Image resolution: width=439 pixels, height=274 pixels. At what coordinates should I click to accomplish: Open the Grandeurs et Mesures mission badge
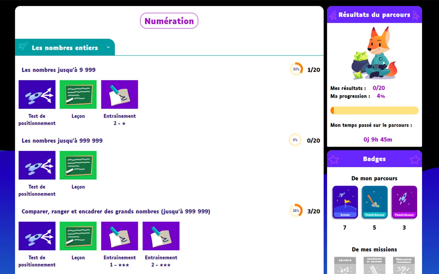pos(374,265)
